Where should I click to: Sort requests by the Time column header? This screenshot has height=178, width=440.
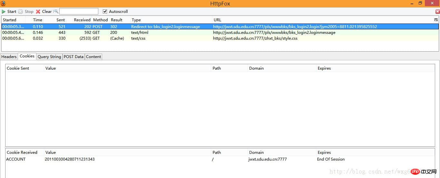(x=38, y=20)
